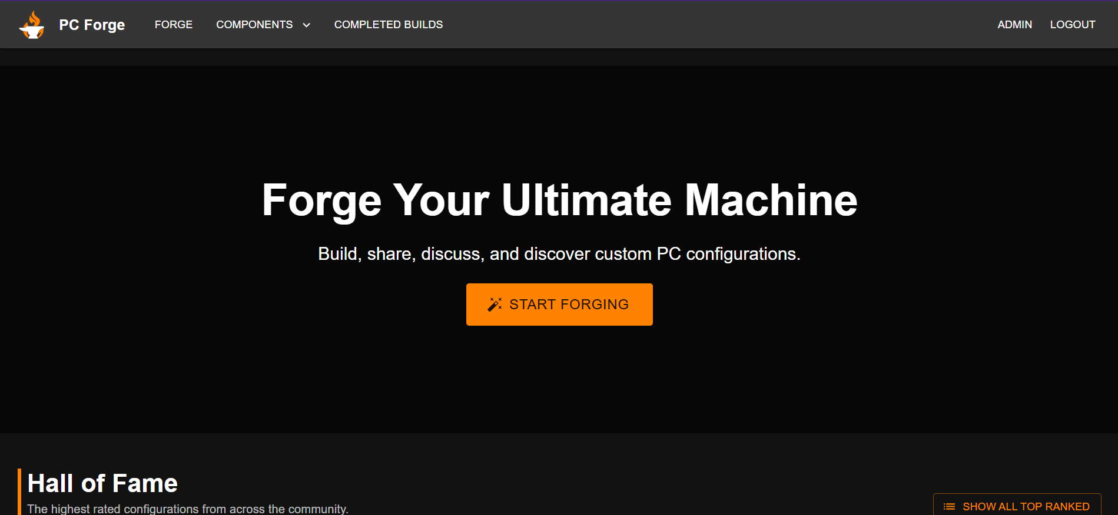
Task: Click the Build, share, discuss subtitle text
Action: 559,254
